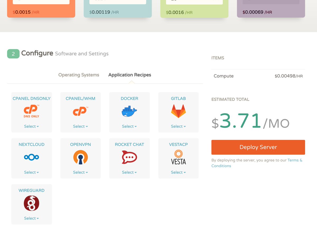Screen dimensions: 317x227
Task: Click the ROCKET CHAT recipe title
Action: coord(129,145)
